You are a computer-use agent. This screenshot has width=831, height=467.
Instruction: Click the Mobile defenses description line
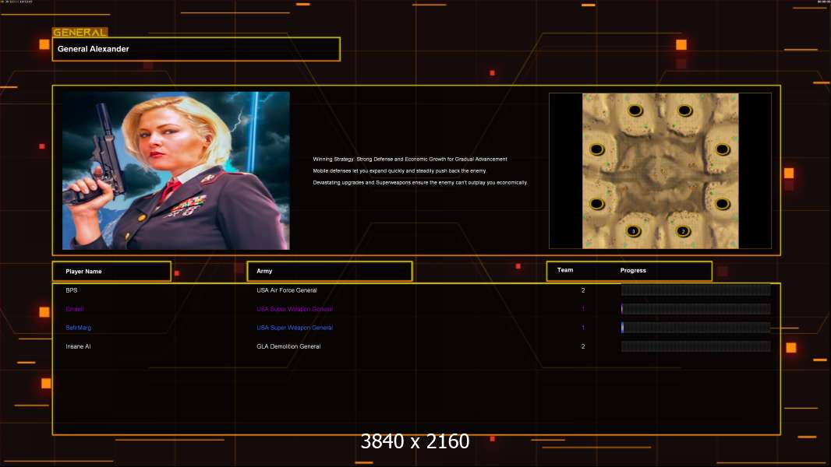tap(400, 170)
